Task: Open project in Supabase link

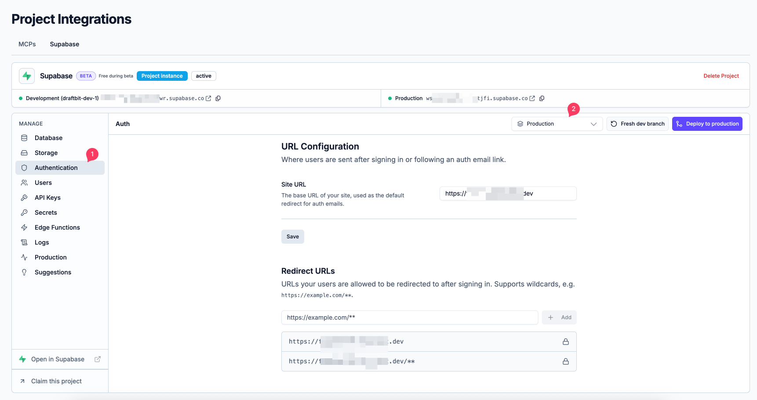Action: tap(60, 359)
